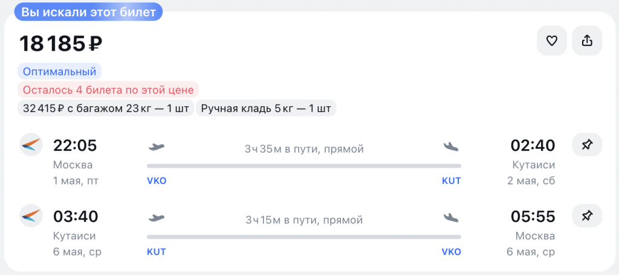This screenshot has width=619, height=275.
Task: Click landing plane icon on outbound flight
Action: tap(451, 147)
